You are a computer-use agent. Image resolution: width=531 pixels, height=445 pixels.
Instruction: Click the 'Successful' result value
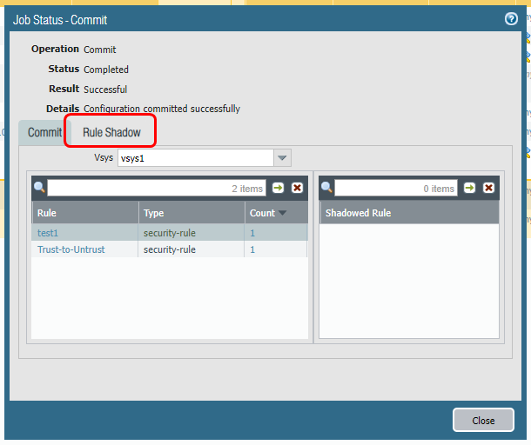[x=105, y=90]
